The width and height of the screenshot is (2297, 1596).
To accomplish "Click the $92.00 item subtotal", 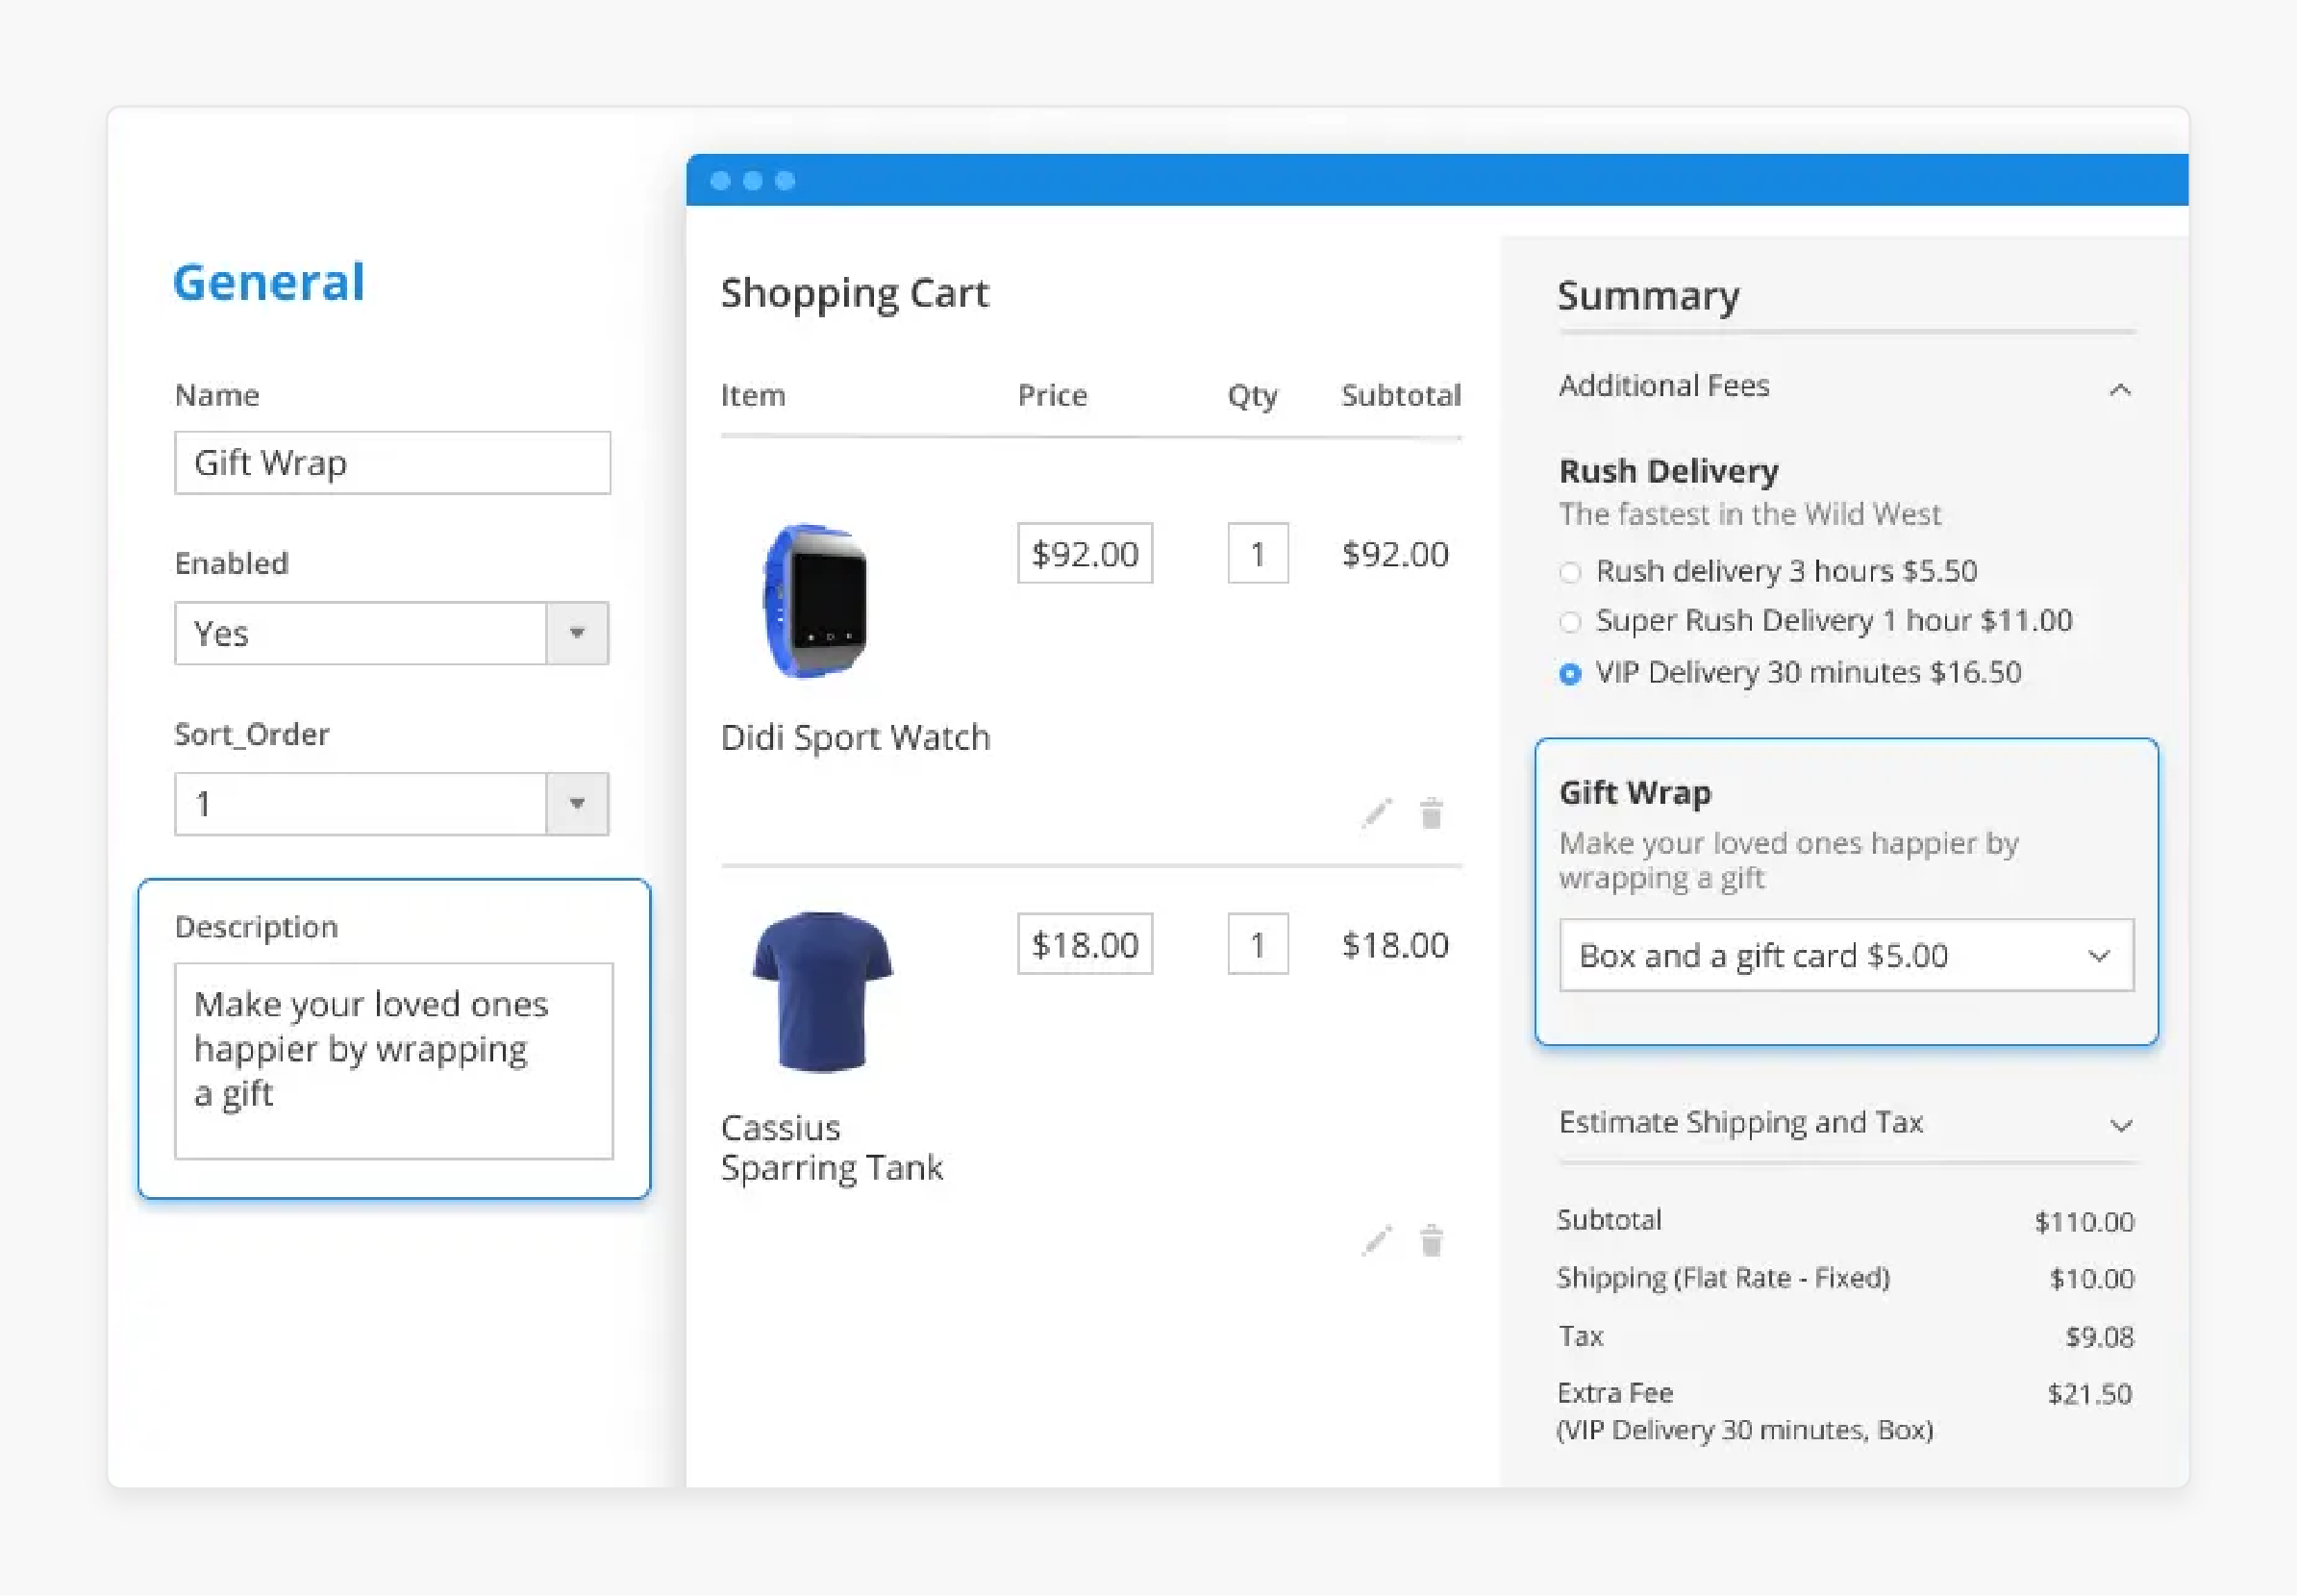I will (1395, 554).
